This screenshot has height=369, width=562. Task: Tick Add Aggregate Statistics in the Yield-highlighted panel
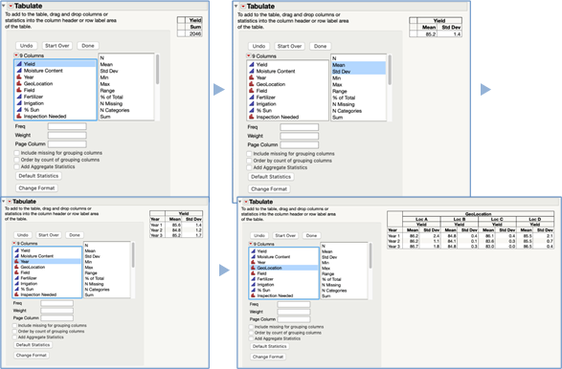pyautogui.click(x=16, y=166)
